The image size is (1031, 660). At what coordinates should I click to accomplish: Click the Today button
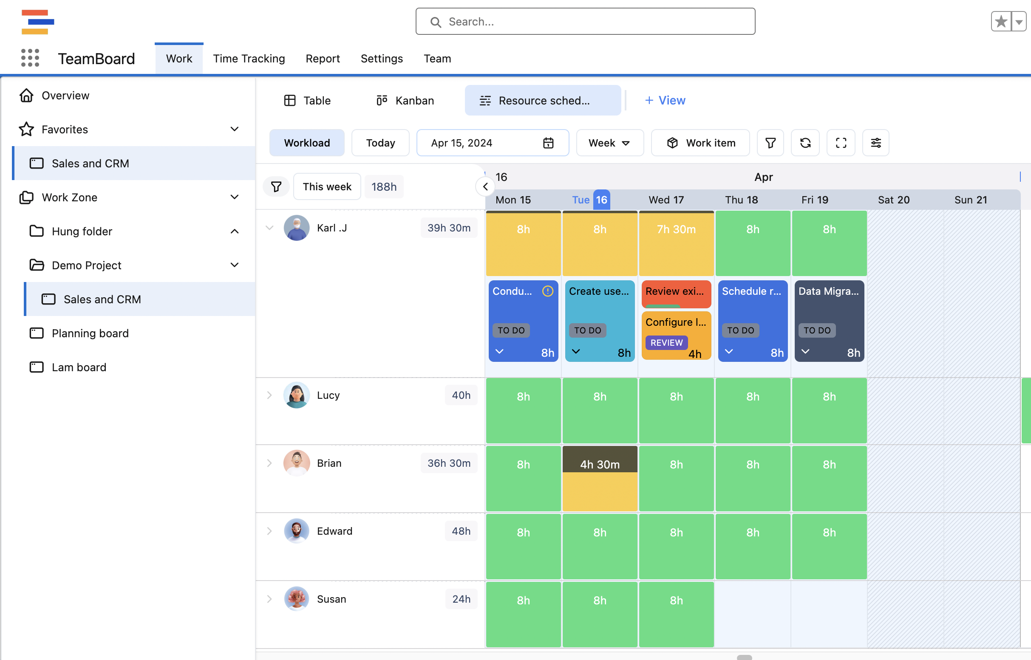coord(380,143)
